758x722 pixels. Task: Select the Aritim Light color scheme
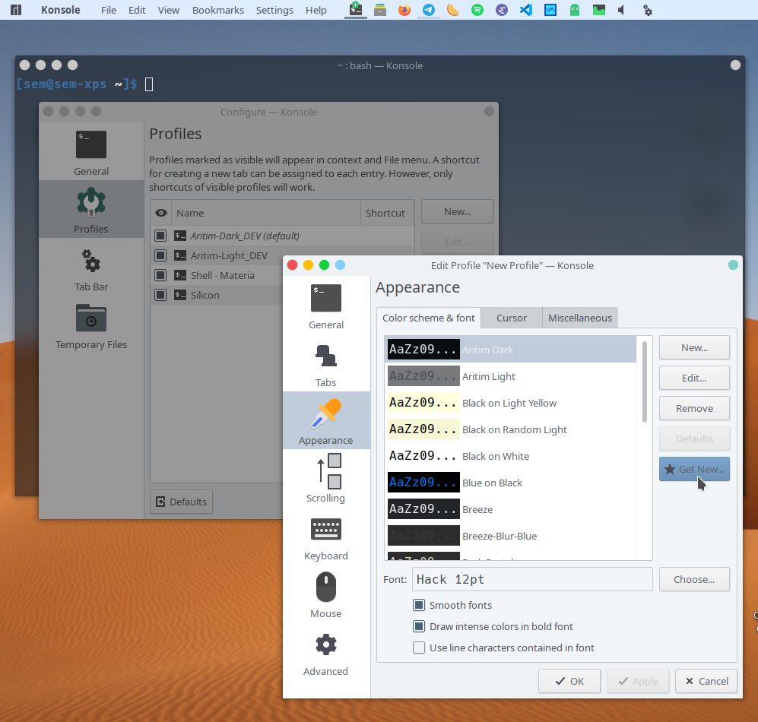point(511,376)
